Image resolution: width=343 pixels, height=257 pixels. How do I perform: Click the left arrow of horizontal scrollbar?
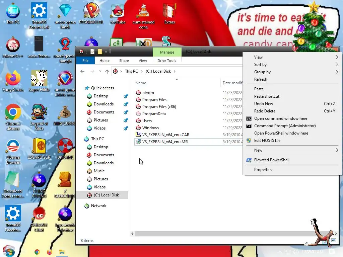point(132,234)
